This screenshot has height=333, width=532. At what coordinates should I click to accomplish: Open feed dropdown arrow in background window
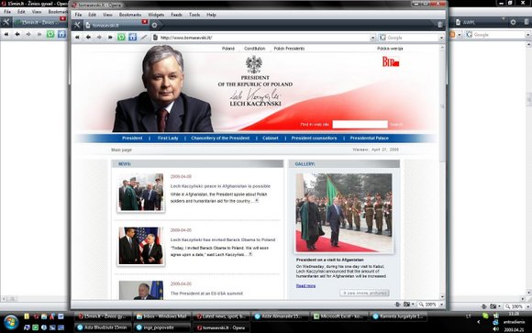(459, 35)
